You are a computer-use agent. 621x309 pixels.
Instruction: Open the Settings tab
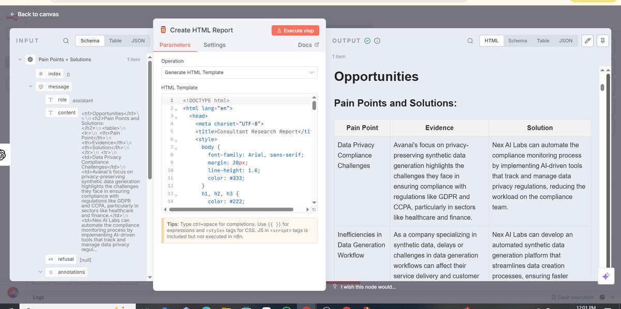[214, 45]
